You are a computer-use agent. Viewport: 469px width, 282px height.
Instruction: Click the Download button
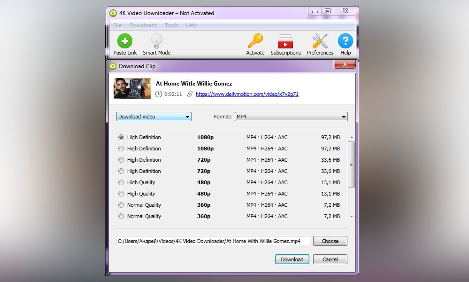[292, 259]
